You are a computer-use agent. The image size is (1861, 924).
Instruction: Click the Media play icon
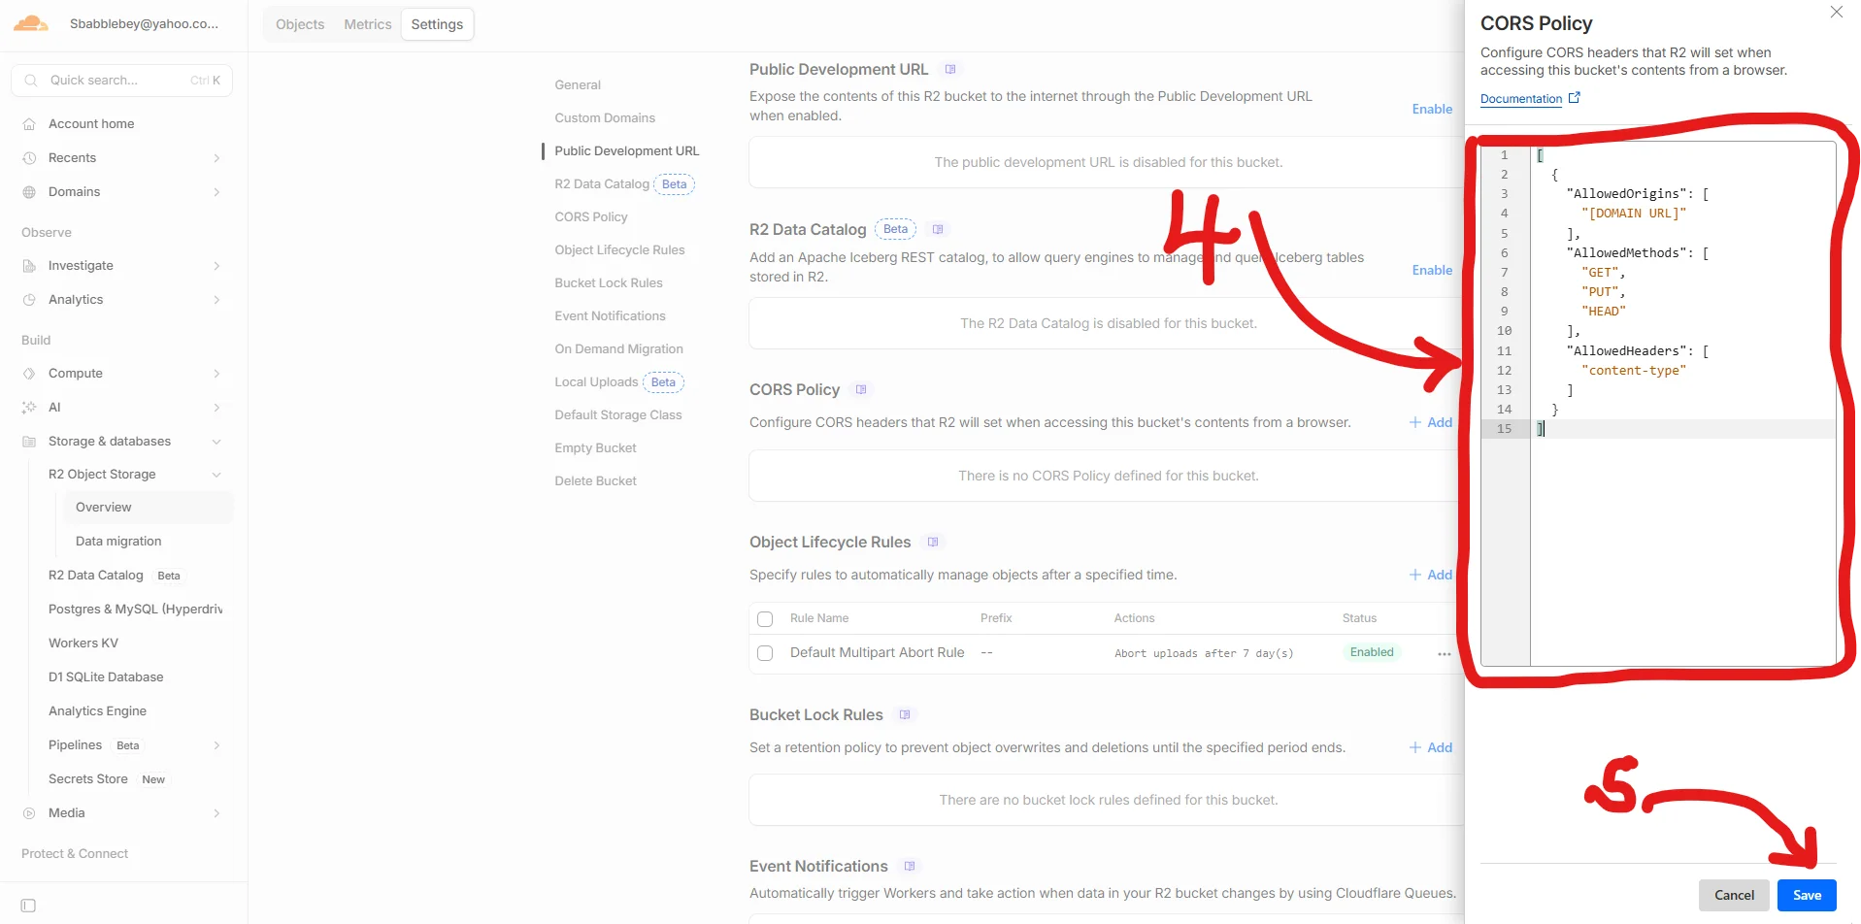[x=29, y=813]
